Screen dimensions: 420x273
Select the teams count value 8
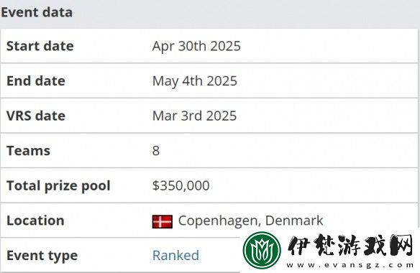coord(156,151)
